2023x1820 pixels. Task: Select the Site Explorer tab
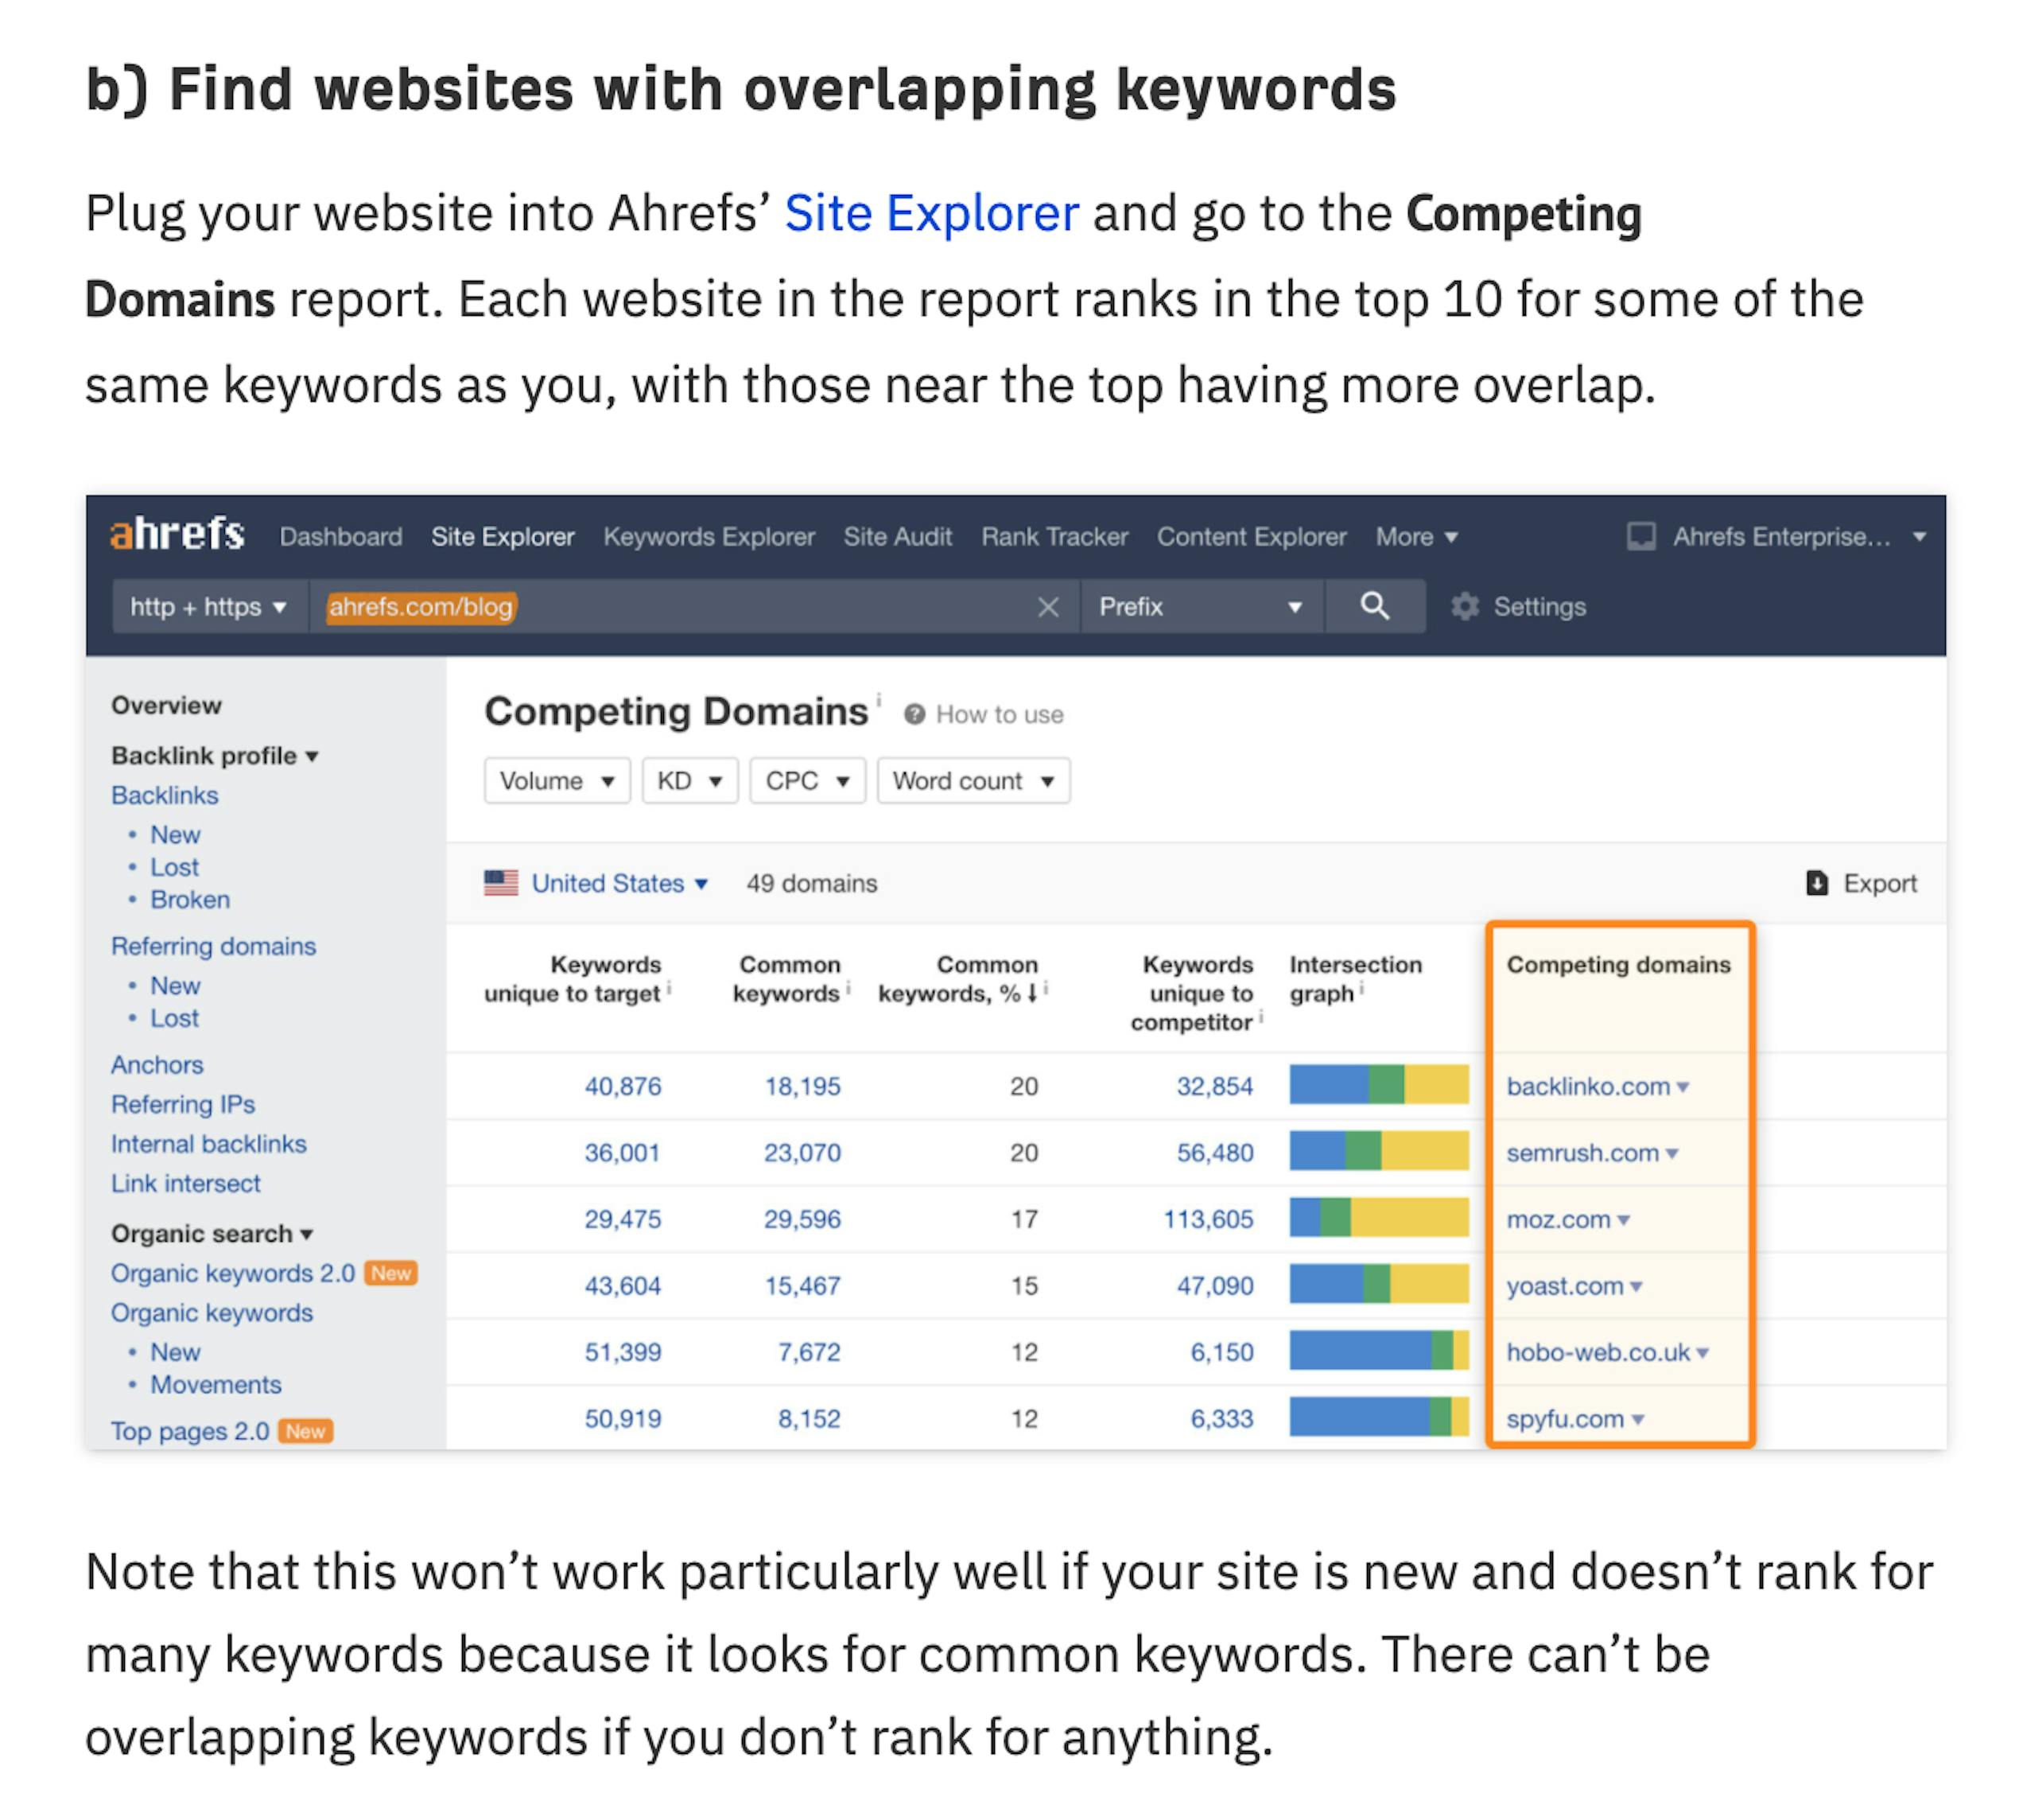(503, 537)
